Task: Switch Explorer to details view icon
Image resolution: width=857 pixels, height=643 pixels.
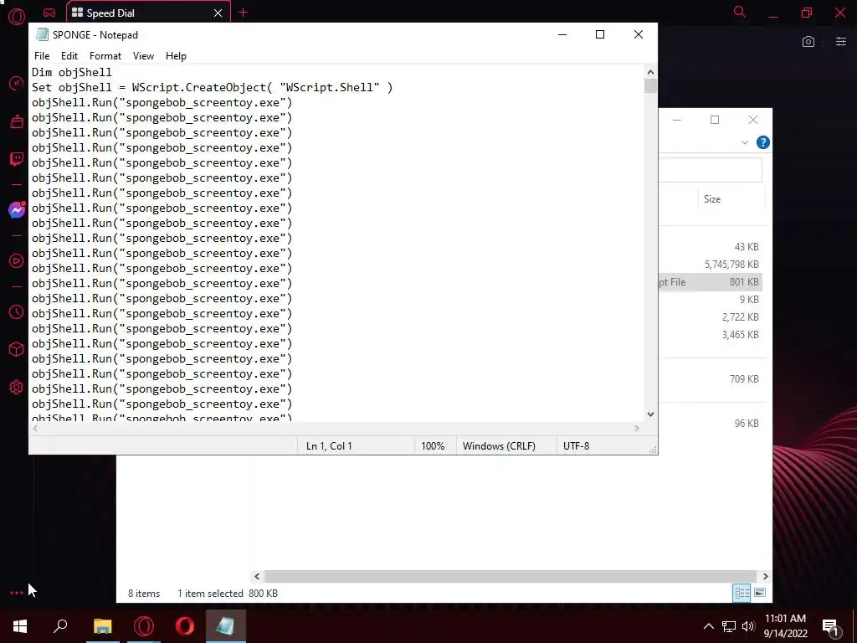Action: coord(742,593)
